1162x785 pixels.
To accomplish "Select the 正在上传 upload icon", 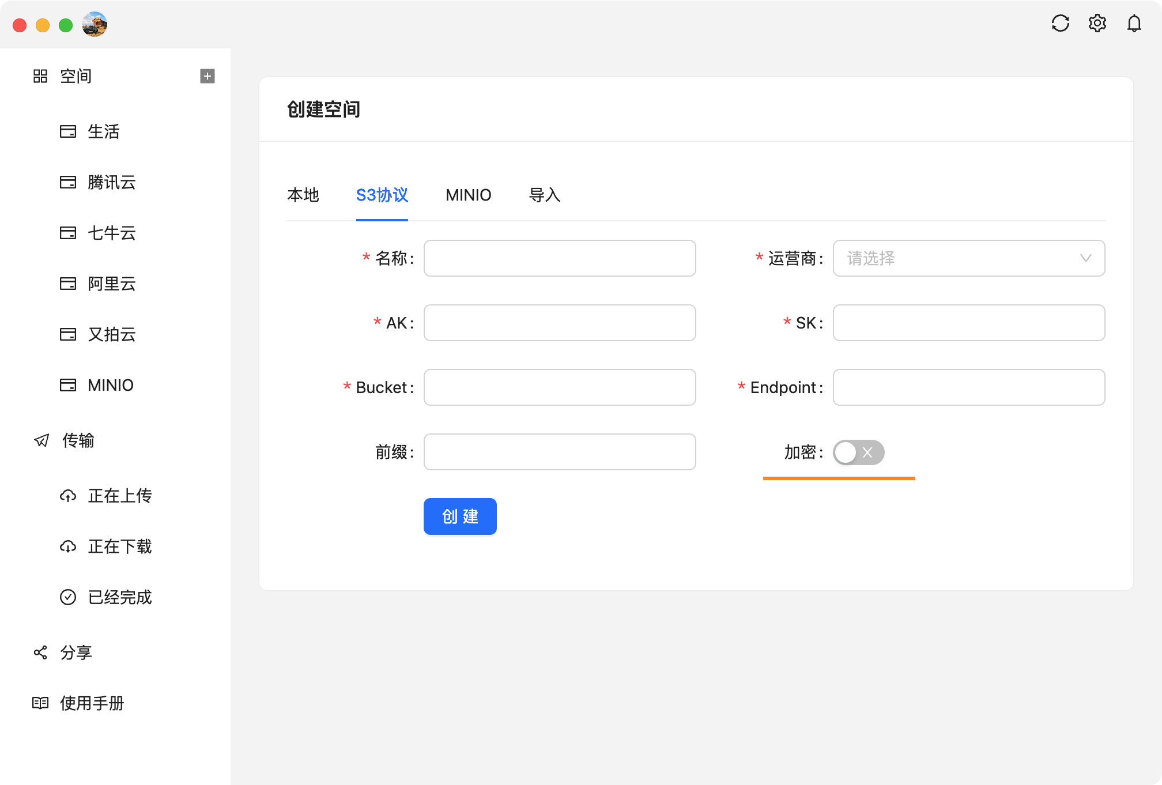I will click(x=69, y=496).
